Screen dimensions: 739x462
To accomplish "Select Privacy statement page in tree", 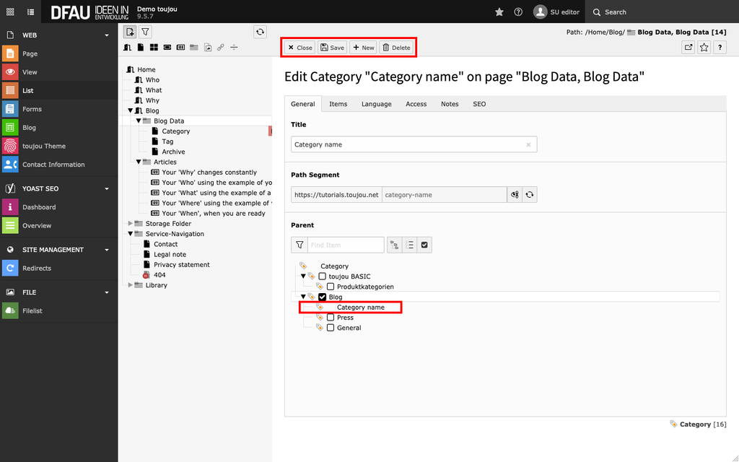I will click(x=181, y=265).
